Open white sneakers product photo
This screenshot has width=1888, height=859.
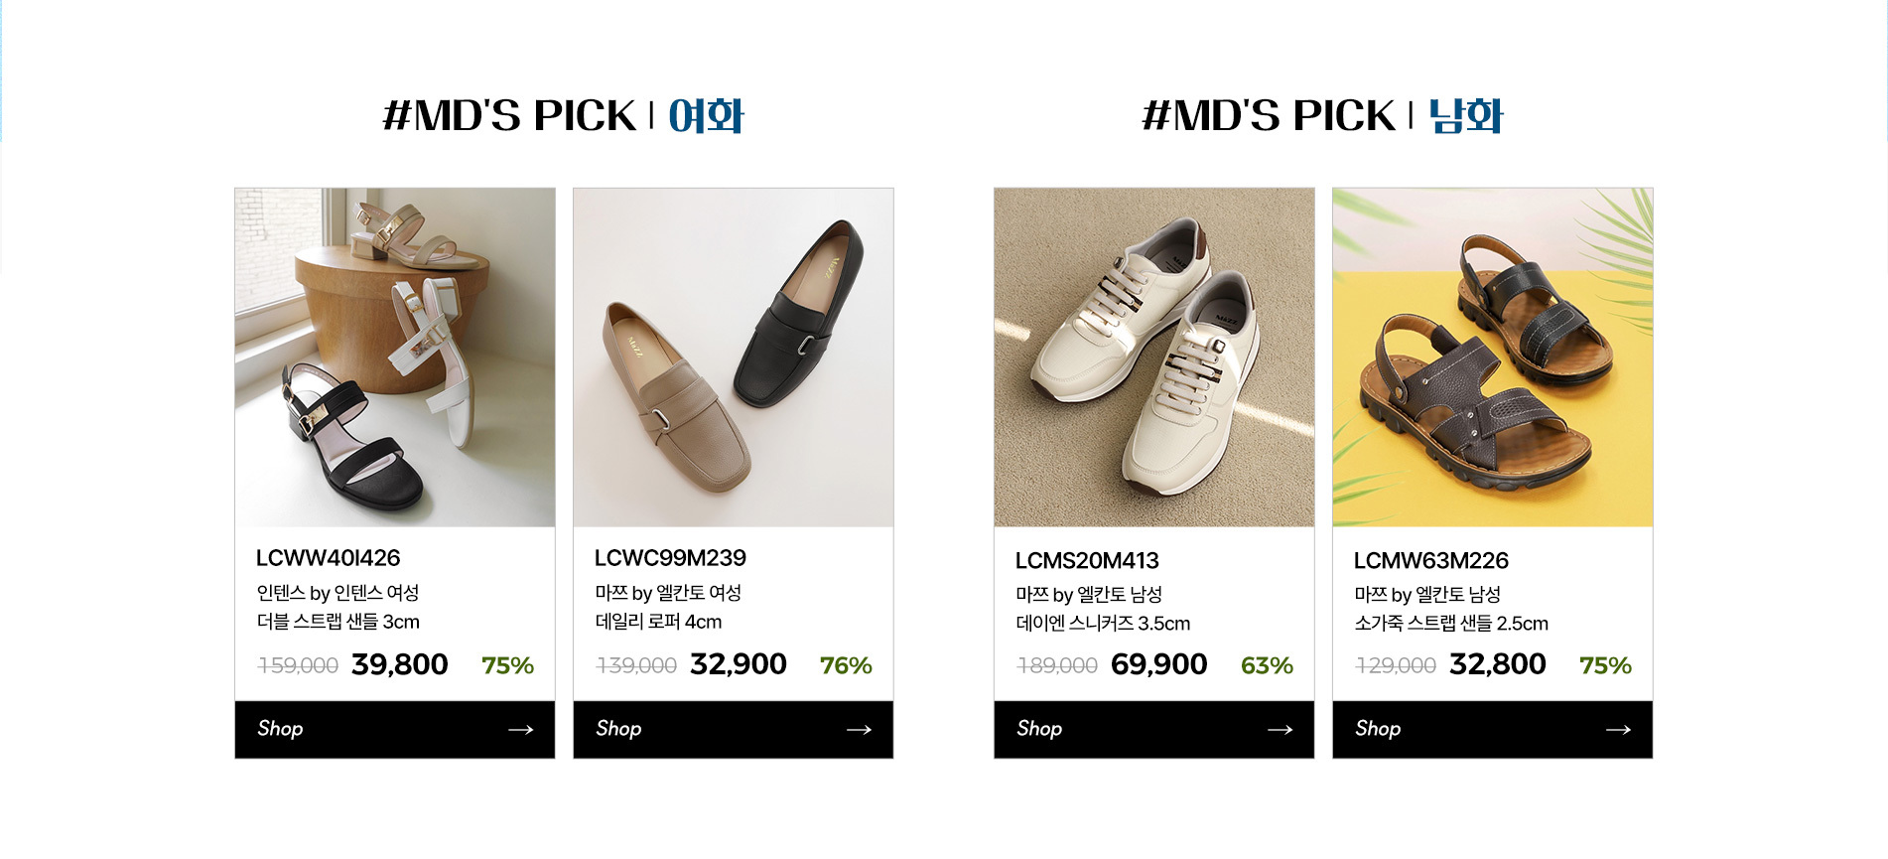coord(1154,358)
